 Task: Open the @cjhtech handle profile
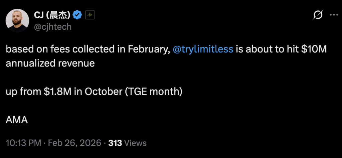[53, 27]
